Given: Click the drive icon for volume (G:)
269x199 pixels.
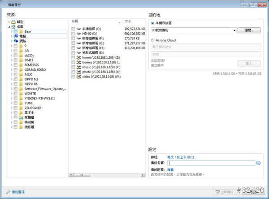Looking at the screenshot, I should pos(78,43).
